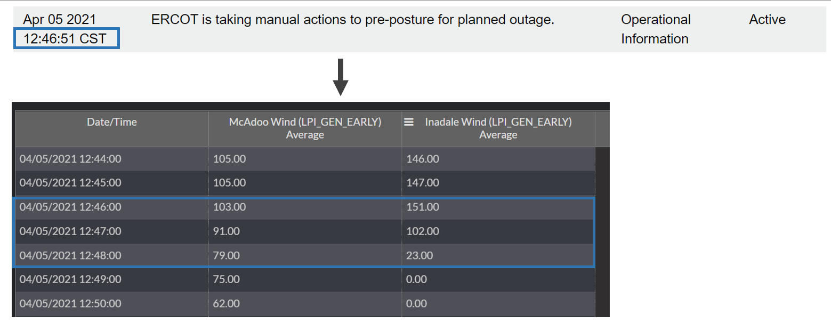Viewport: 831px width, 322px height.
Task: Click the 12:47:00 date cell
Action: 70,231
